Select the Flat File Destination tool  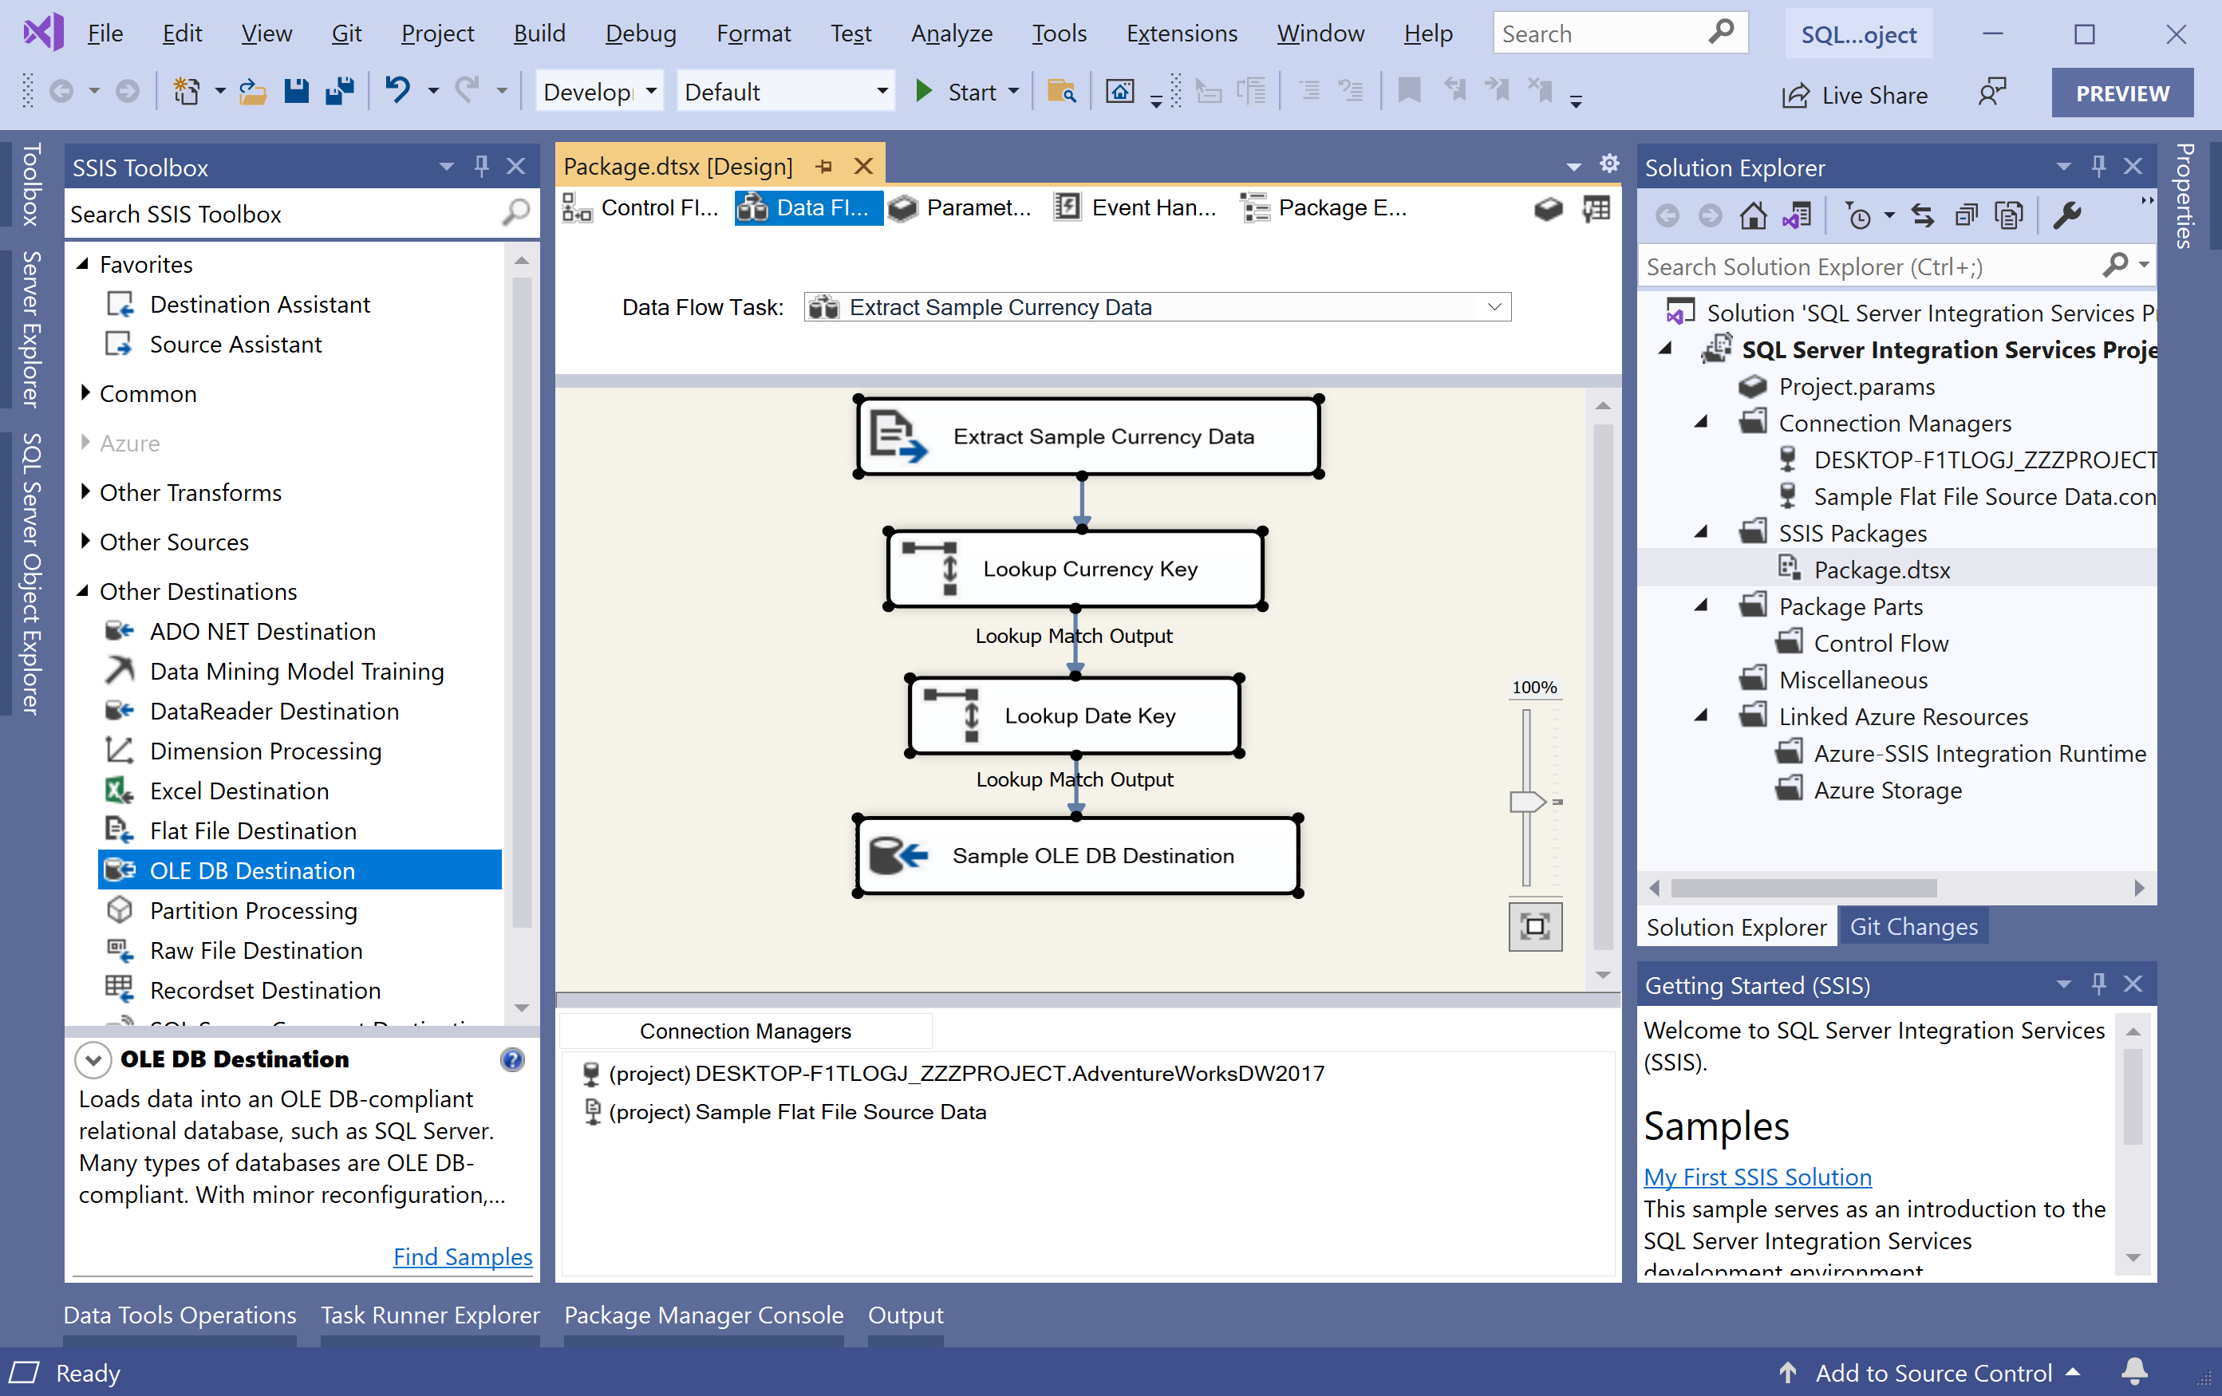click(x=252, y=828)
